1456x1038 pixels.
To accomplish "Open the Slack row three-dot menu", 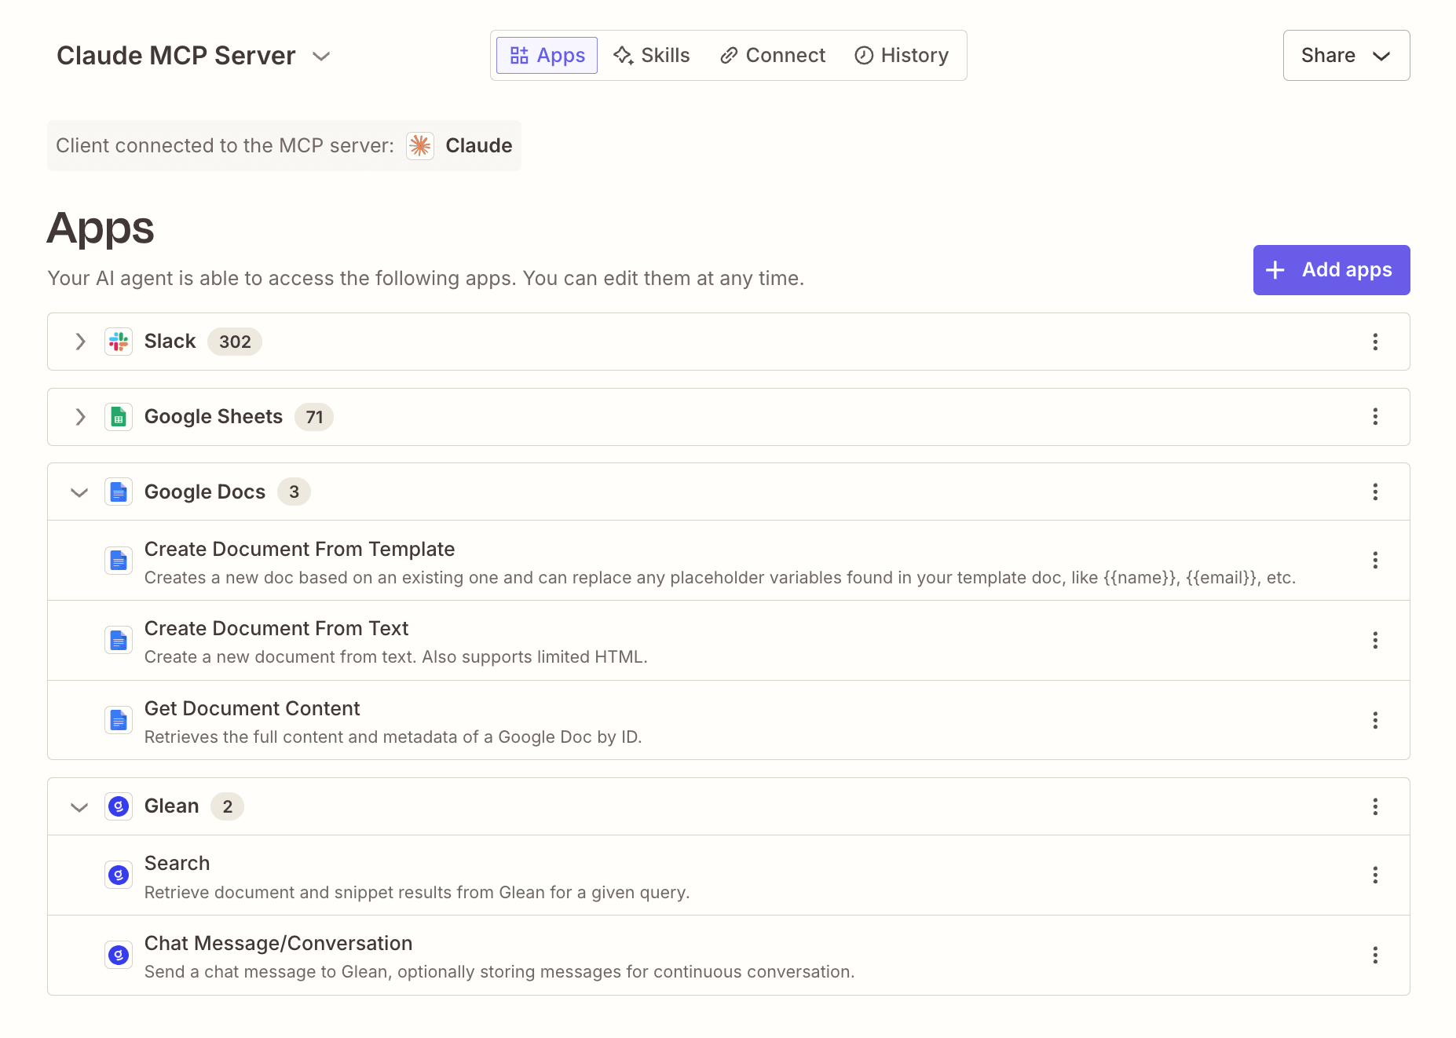I will pyautogui.click(x=1375, y=342).
